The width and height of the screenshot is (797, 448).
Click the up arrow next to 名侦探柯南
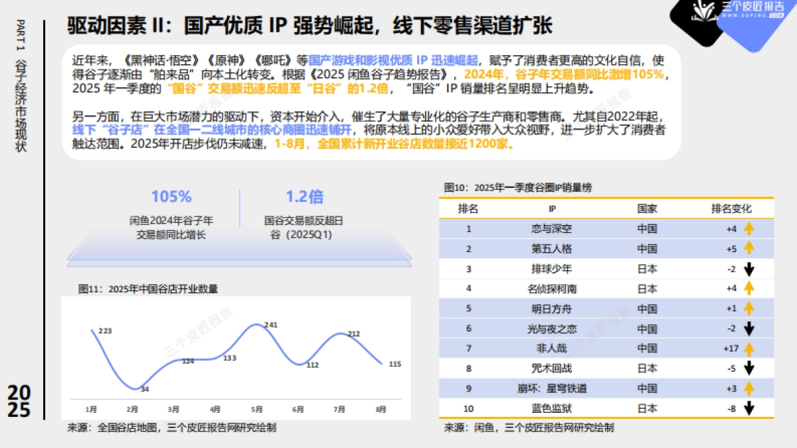749,288
